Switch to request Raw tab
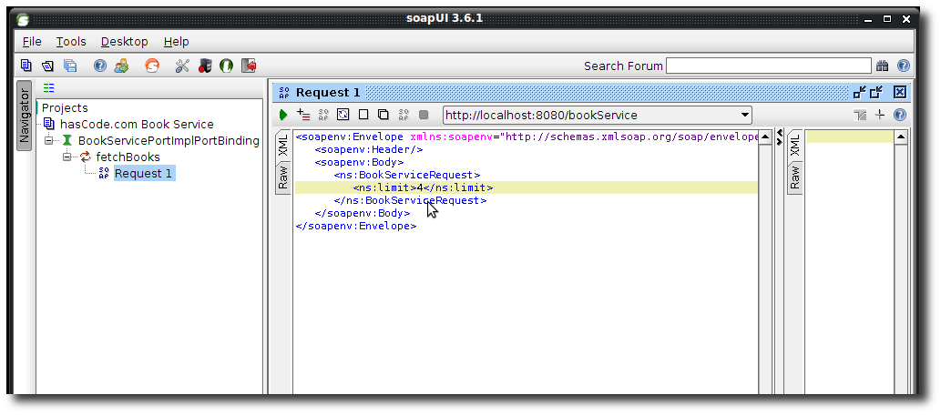Screen dimensions: 941x415 click(283, 177)
